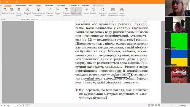This screenshot has height=107, width=190.
Task: Open the Поделиться ribbon tab
Action: click(x=74, y=5)
